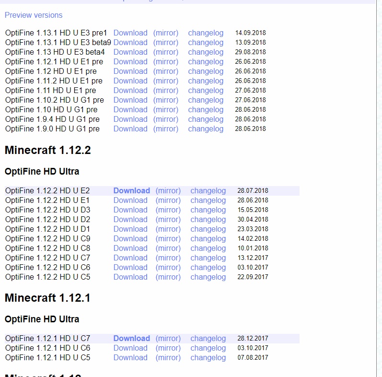
Task: Download OptiFine 1.12.2 HD U C5
Action: 130,277
